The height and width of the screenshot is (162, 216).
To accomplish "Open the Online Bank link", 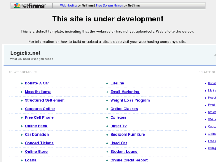I will pyautogui.click(x=36, y=126).
